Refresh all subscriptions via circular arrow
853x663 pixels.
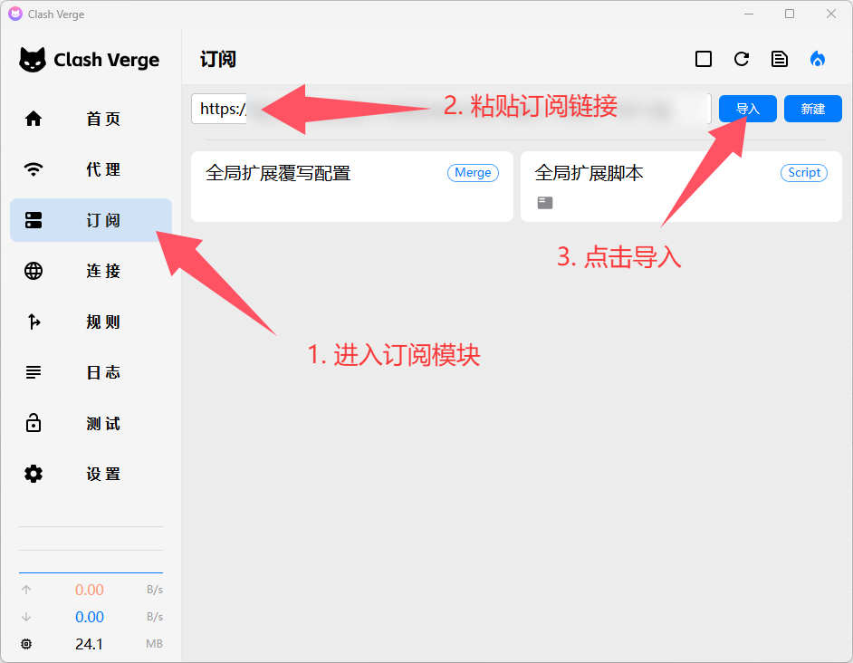click(742, 59)
